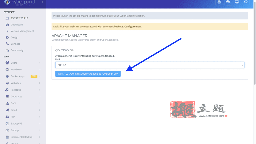The height and width of the screenshot is (144, 256).
Task: Expand the Incremental Backup submenu chevron
Action: pos(40,137)
